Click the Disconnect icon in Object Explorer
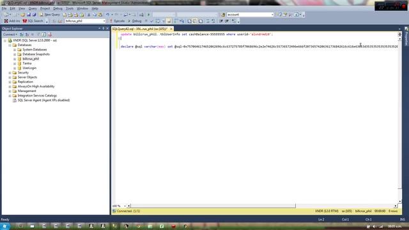The height and width of the screenshot is (230, 409). point(27,34)
